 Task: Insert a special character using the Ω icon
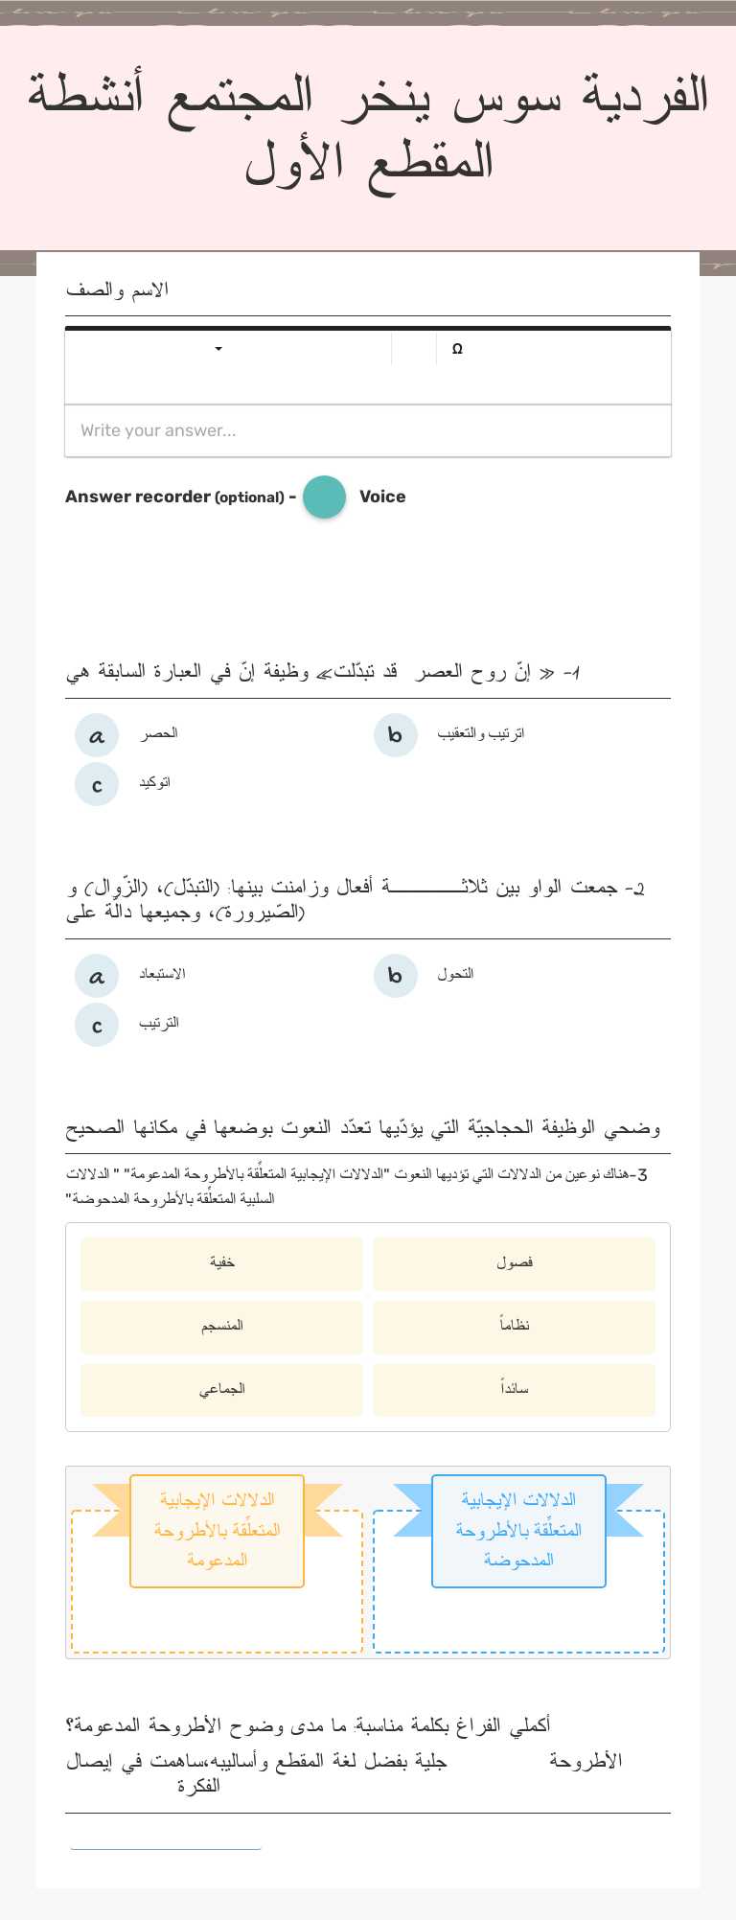coord(457,349)
